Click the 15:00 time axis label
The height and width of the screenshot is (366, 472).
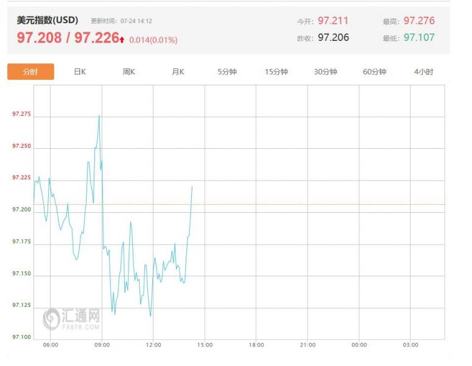205,345
